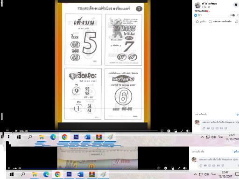Click the comment button on the post
239x179 pixels.
220,21
